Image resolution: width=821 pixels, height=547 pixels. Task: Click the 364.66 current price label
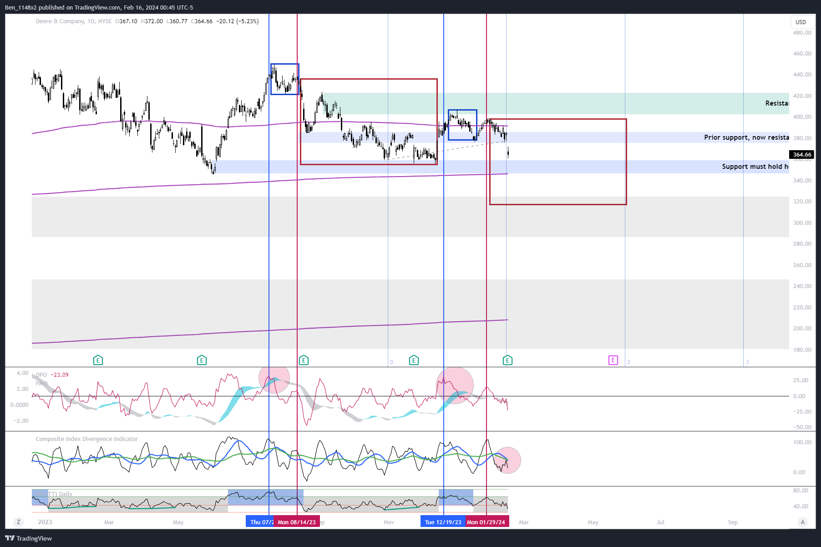(802, 155)
